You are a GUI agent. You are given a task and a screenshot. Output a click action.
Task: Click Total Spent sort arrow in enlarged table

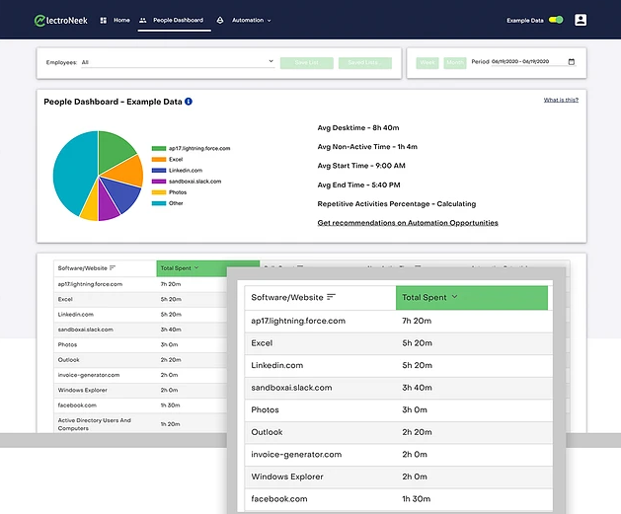point(454,297)
